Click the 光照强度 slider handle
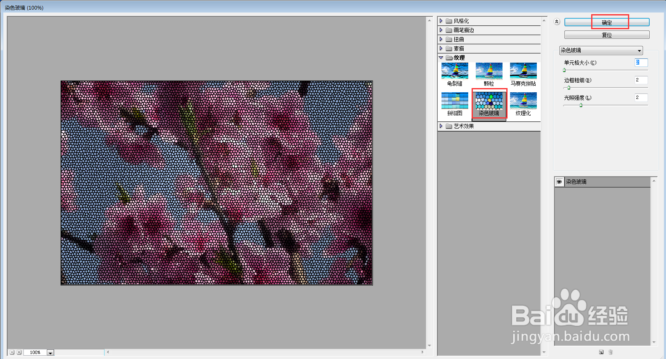 coord(581,105)
